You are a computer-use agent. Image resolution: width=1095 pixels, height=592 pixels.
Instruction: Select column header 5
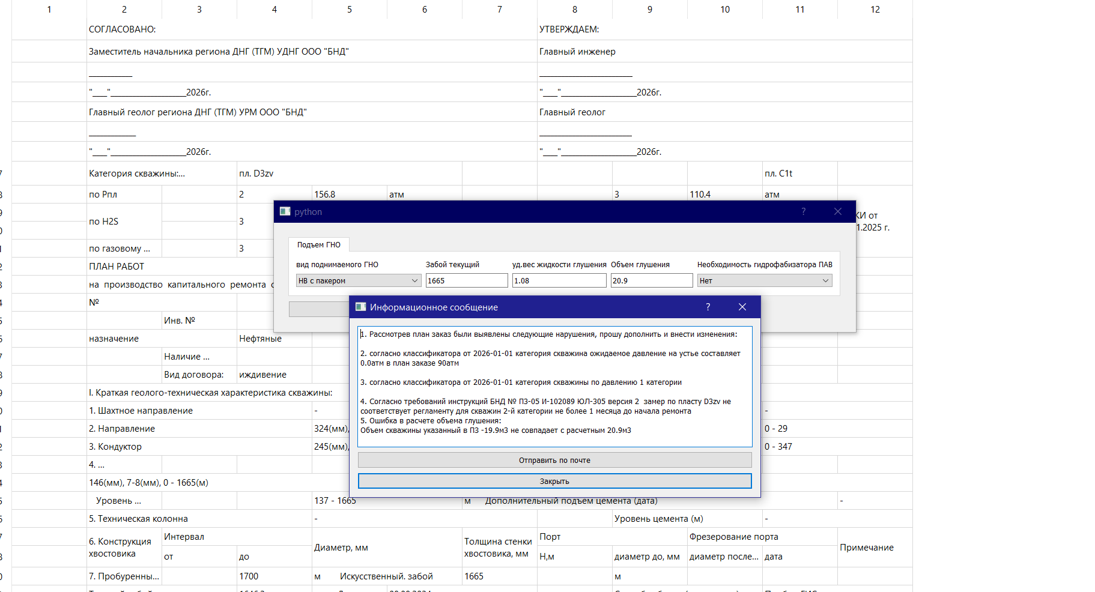350,10
